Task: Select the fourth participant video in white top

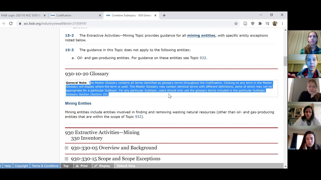Action: (x=304, y=114)
